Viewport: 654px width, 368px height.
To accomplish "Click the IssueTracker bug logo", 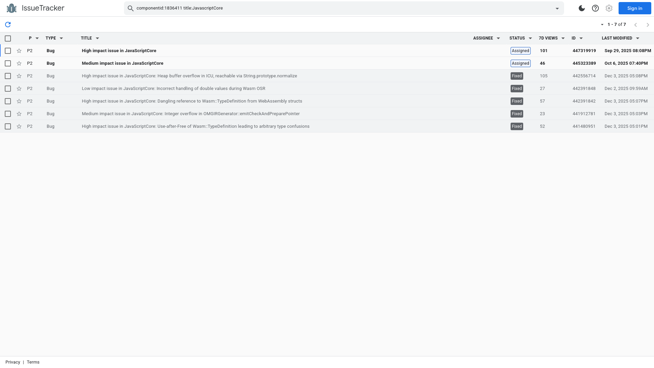I will point(12,8).
